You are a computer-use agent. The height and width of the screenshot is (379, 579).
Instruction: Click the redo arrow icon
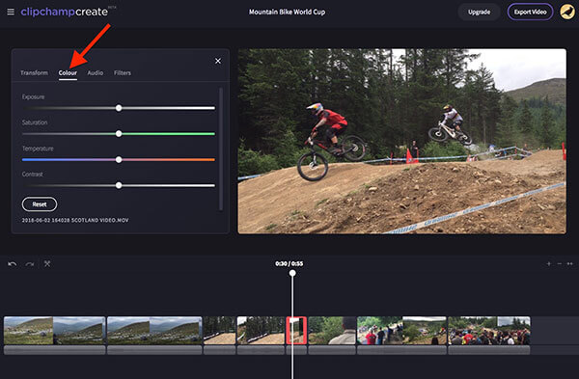point(30,264)
